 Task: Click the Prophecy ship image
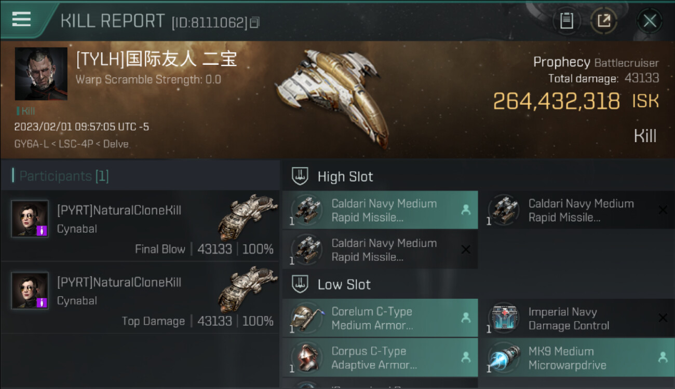(332, 96)
